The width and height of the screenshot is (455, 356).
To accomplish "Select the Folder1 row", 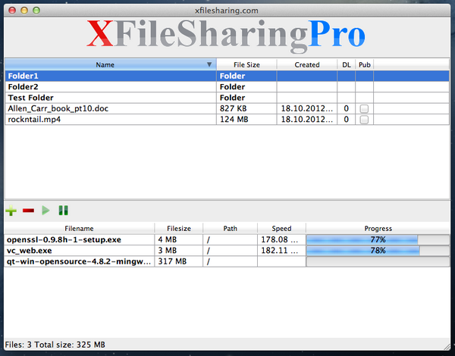I will click(227, 76).
